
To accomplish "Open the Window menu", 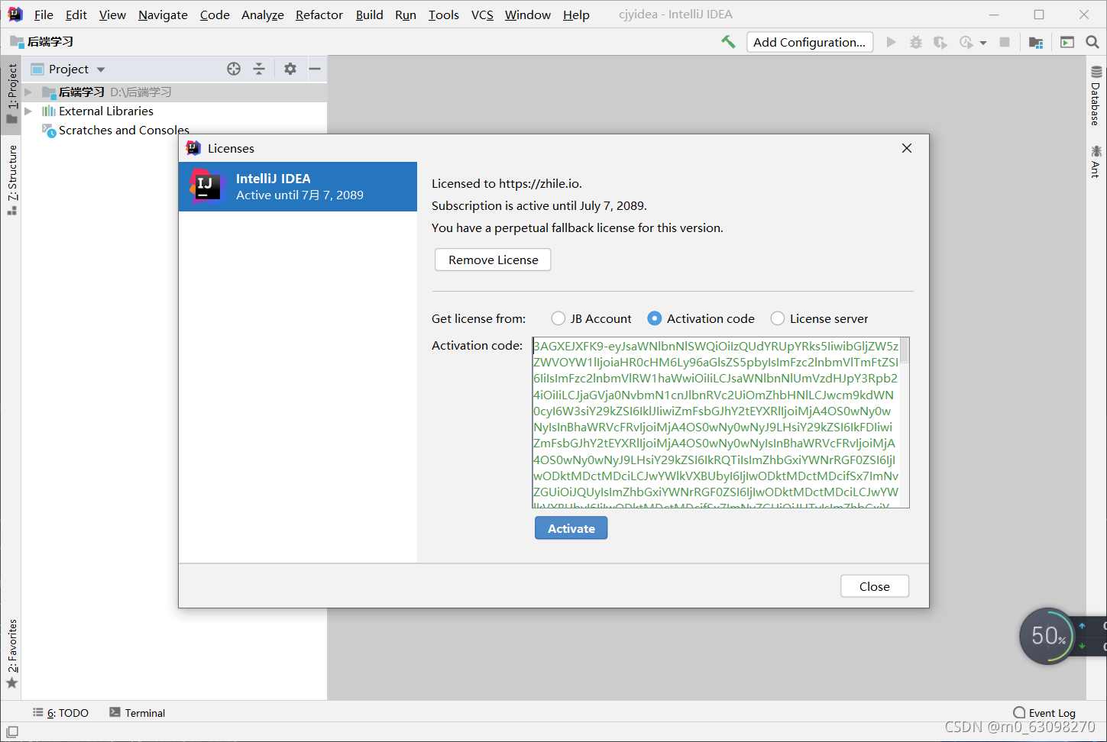I will [527, 15].
